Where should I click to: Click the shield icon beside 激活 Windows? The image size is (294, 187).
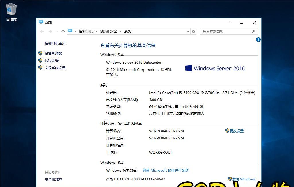[x=229, y=179]
